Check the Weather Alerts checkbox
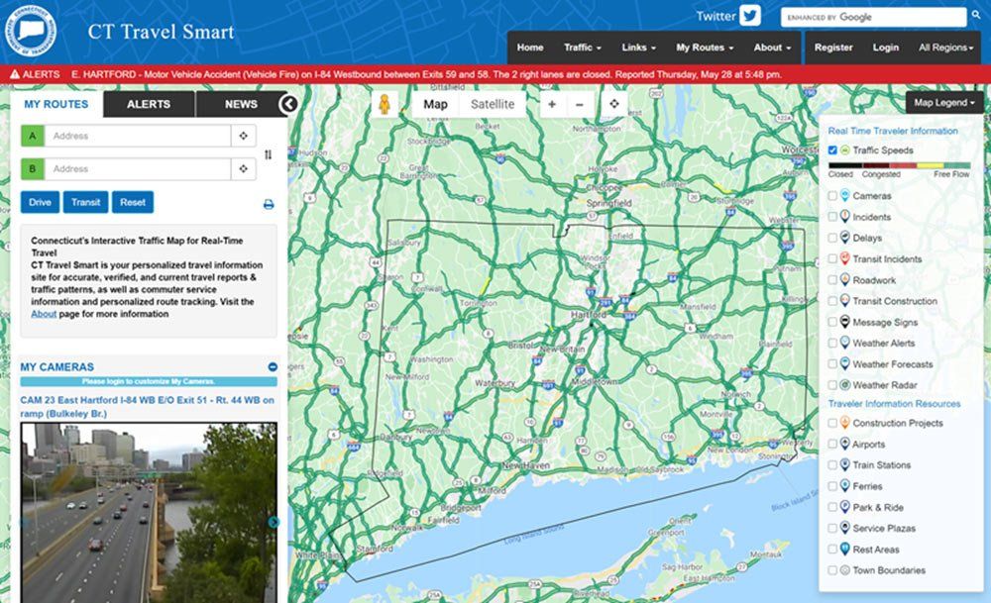The height and width of the screenshot is (603, 991). (833, 343)
